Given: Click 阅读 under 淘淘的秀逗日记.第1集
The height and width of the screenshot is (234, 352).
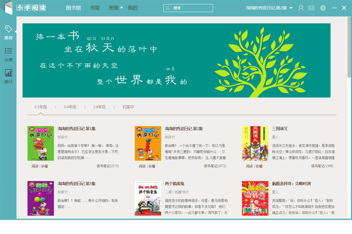Looking at the screenshot, I should tap(34, 166).
